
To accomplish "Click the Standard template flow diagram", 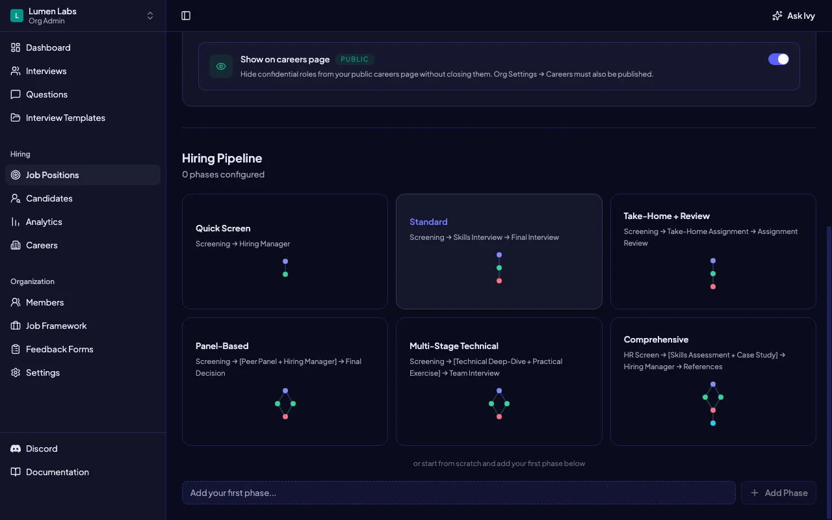I will (x=499, y=268).
